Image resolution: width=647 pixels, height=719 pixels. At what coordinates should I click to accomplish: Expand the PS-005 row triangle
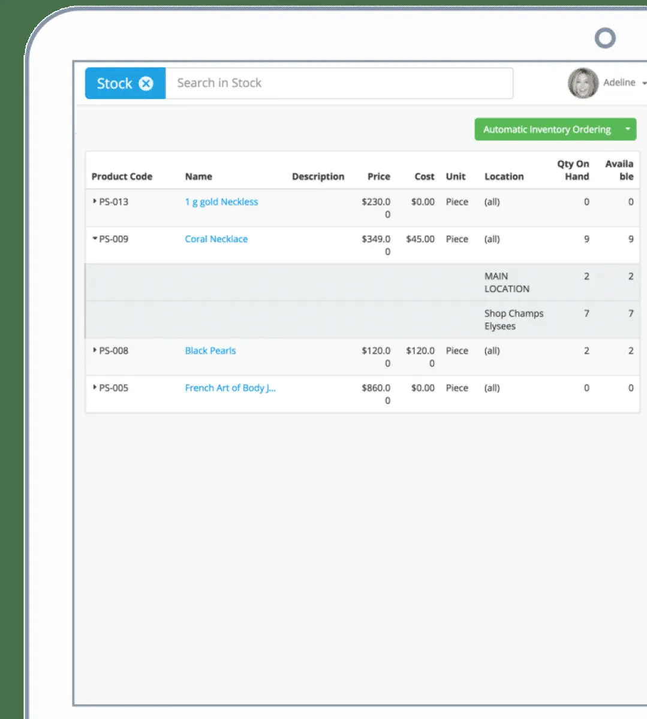tap(95, 387)
